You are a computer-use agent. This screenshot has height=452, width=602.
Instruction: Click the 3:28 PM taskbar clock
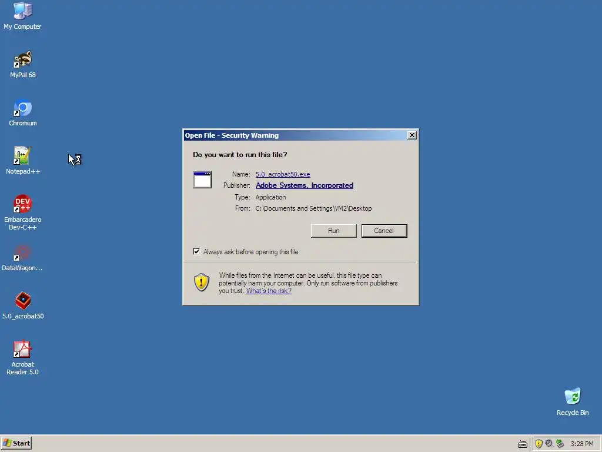point(582,444)
